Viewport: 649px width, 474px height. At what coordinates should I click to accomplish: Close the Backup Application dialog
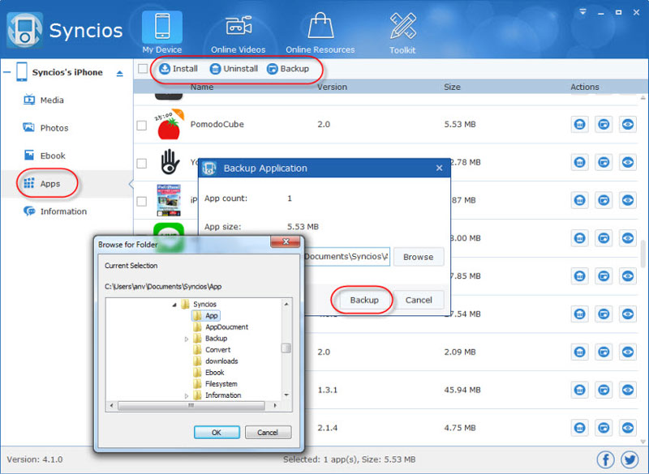pos(439,168)
